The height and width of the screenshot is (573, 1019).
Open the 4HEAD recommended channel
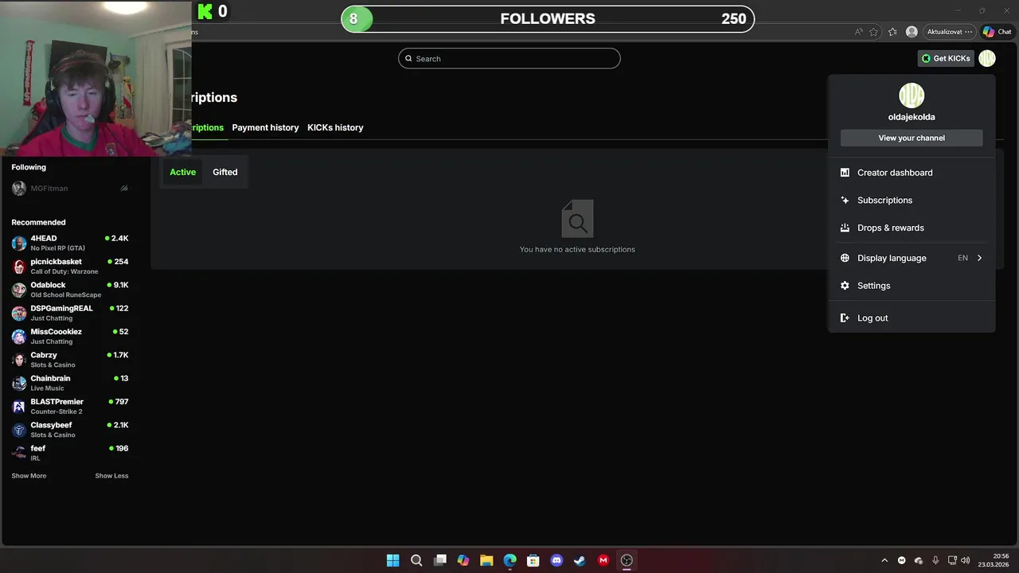click(70, 243)
